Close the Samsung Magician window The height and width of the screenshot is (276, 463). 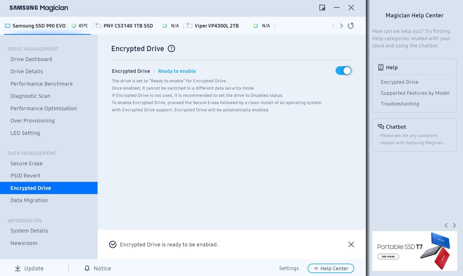(x=351, y=8)
